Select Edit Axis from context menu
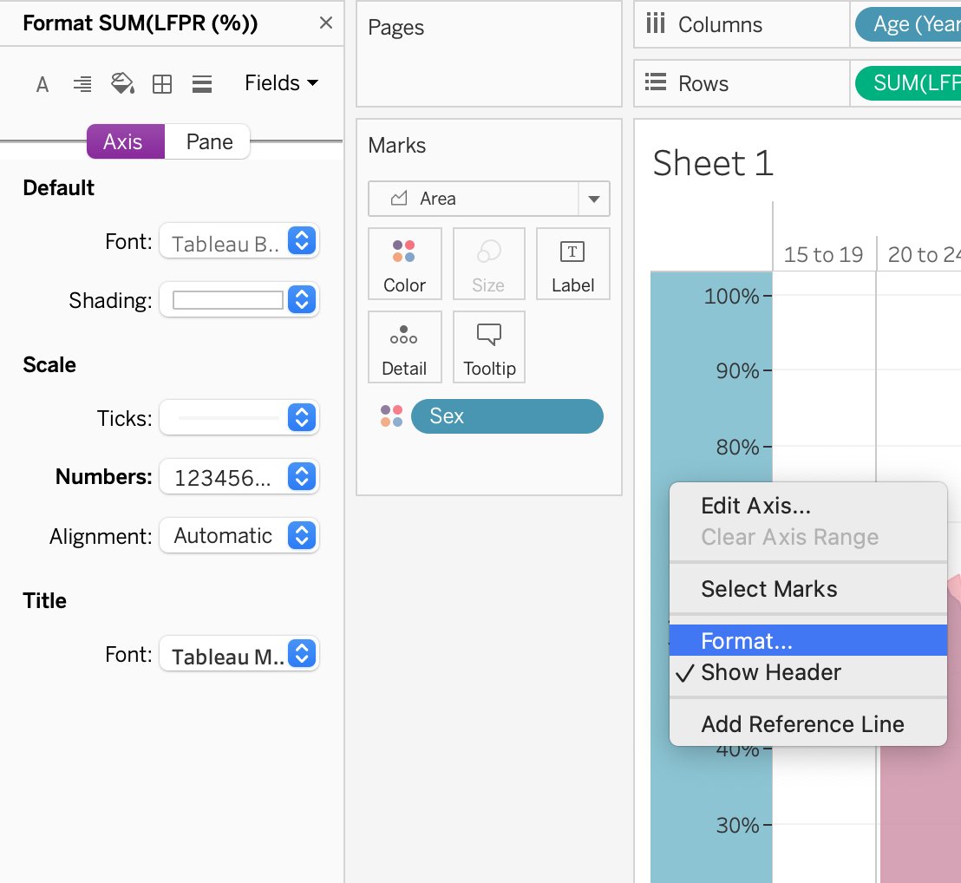 pyautogui.click(x=755, y=506)
